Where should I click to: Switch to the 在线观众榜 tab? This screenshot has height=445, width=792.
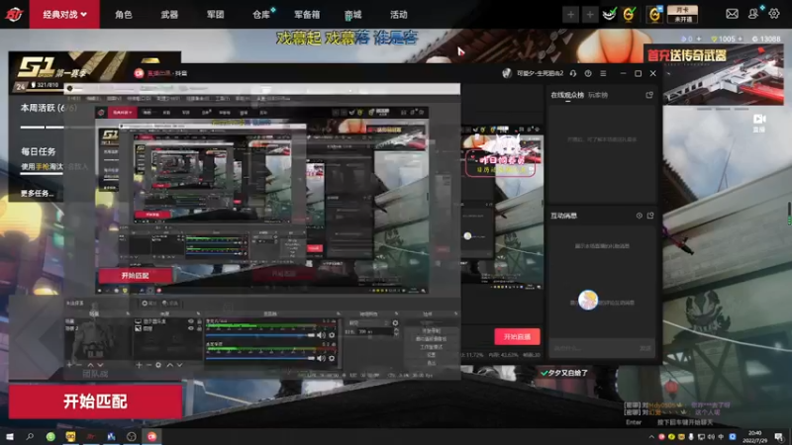[x=567, y=95]
